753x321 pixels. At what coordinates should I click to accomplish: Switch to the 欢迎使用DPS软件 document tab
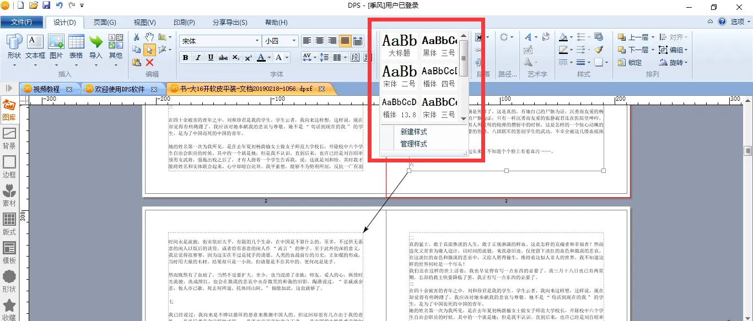click(x=120, y=89)
